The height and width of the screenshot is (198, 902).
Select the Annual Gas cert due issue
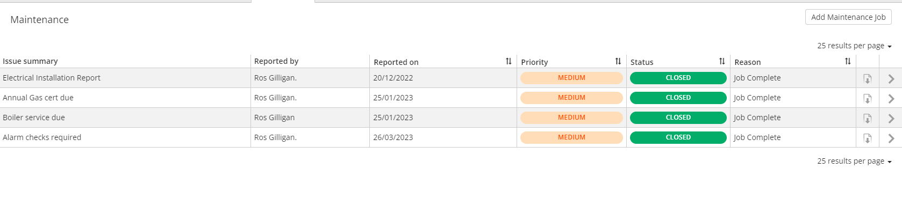(38, 98)
